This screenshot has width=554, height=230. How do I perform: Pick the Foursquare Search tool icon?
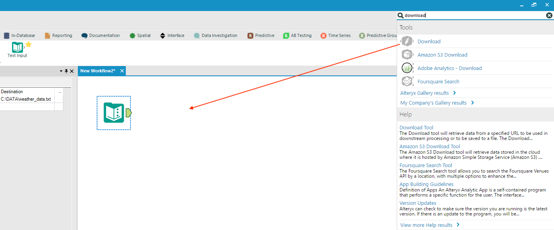coord(407,81)
